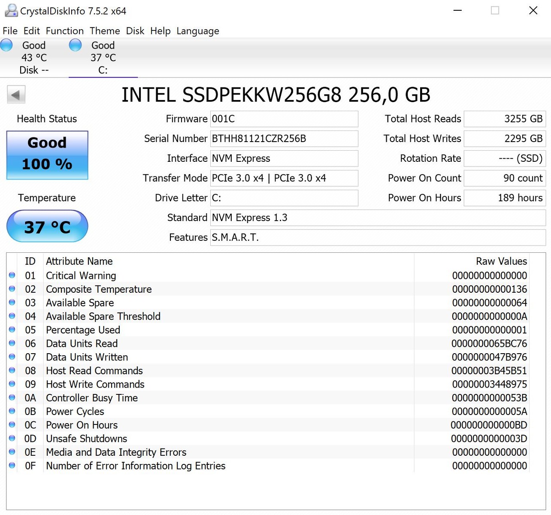Click the Interface field NVM Express

284,158
